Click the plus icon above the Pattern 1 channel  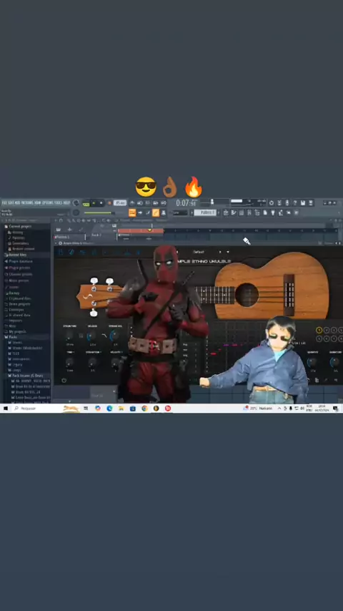(x=69, y=230)
